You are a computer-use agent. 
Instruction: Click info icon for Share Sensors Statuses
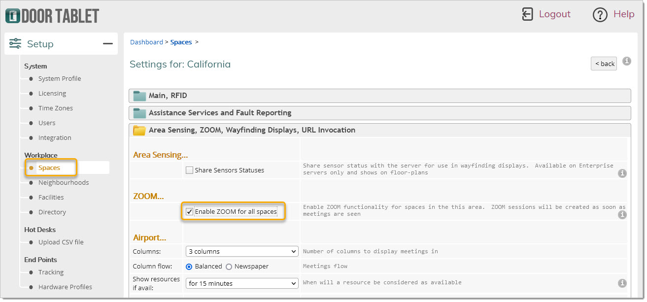pos(622,173)
